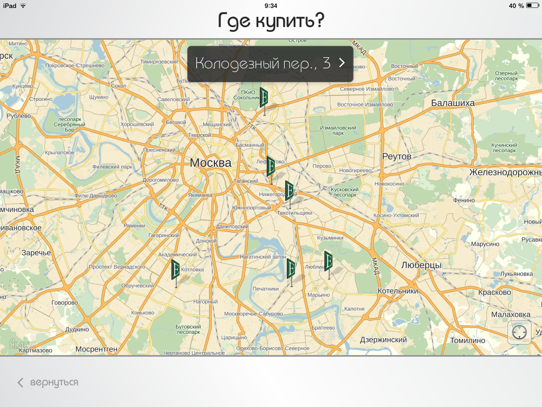Tap the locate-me crosshair button on the map
The width and height of the screenshot is (542, 407).
pos(519,332)
